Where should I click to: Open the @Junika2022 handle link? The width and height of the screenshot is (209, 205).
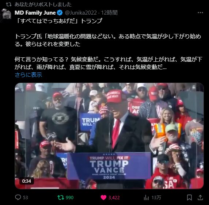[x=81, y=13]
